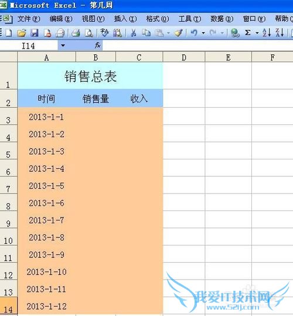
Task: Click the Permission icon with red mark
Action: [47, 33]
